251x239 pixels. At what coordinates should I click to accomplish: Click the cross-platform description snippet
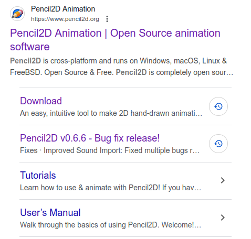pyautogui.click(x=121, y=67)
